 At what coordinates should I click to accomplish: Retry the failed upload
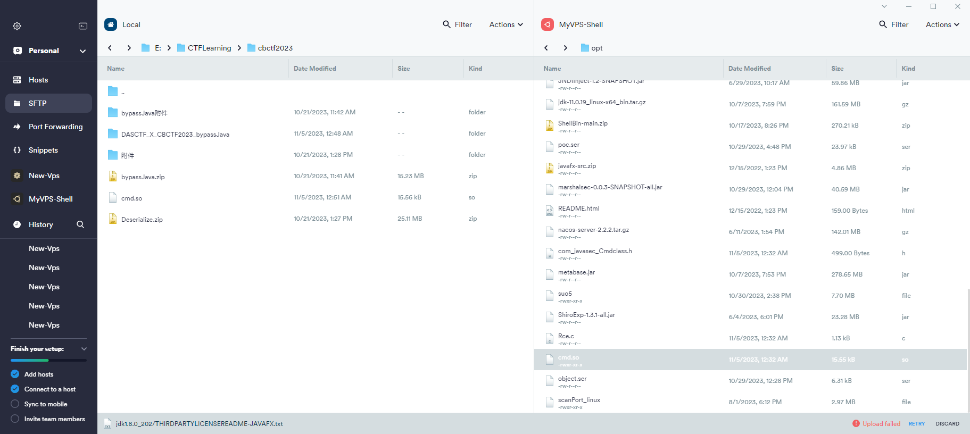pos(917,424)
